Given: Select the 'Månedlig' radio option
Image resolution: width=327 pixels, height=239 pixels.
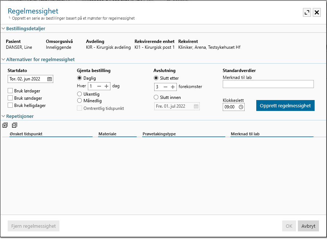Looking at the screenshot, I should (x=79, y=100).
